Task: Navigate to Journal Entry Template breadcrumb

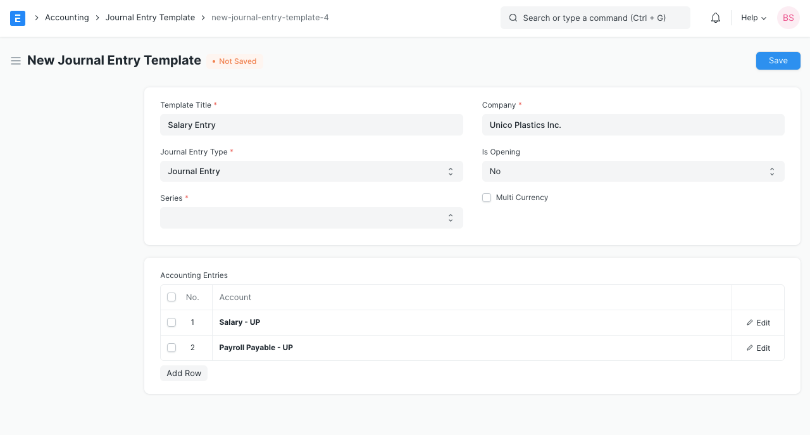Action: (150, 18)
